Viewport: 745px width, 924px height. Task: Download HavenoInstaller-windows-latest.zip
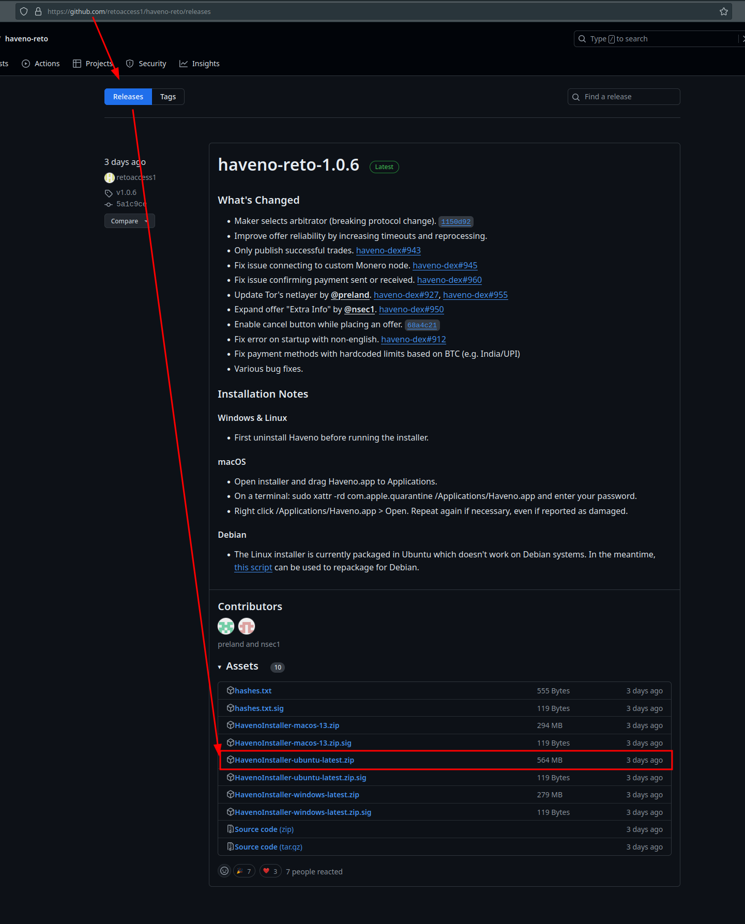coord(297,795)
